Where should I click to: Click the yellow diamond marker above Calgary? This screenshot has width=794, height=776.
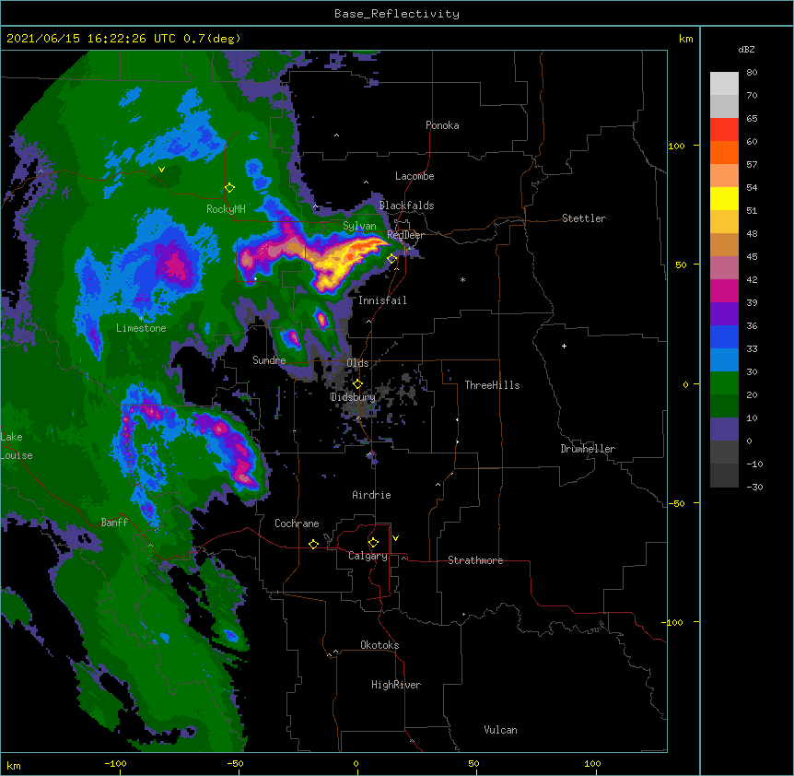tap(373, 543)
